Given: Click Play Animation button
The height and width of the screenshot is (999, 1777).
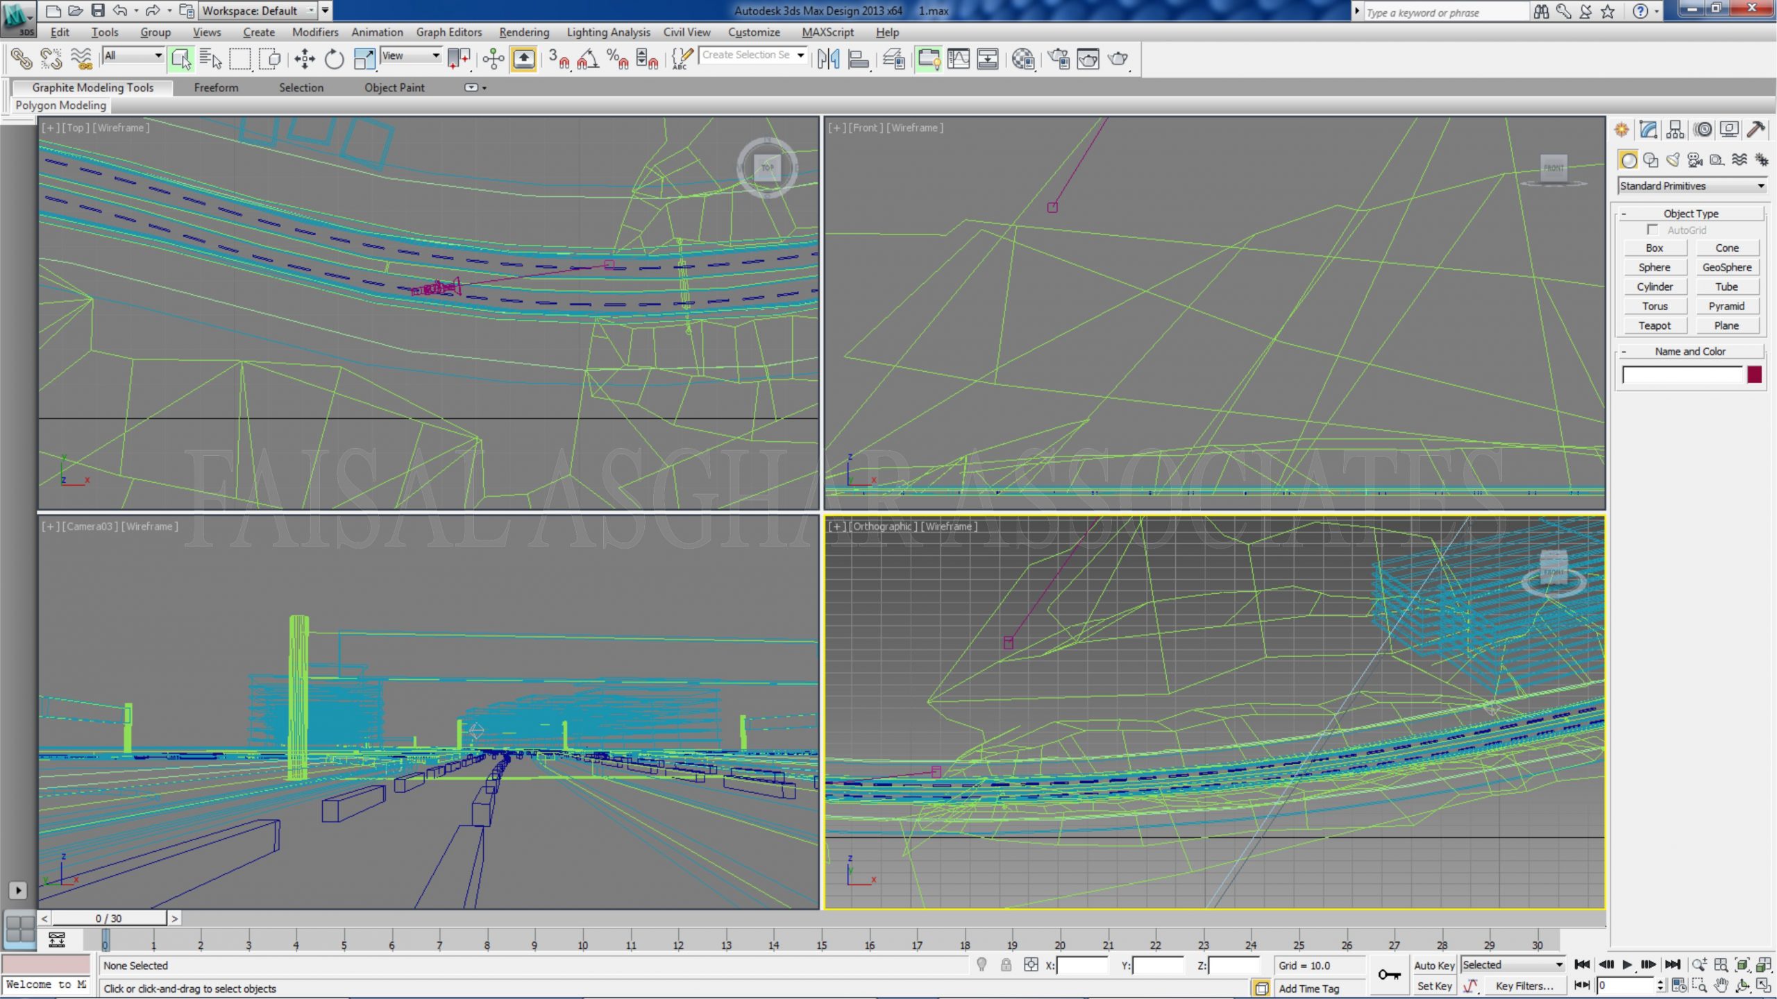Looking at the screenshot, I should (x=1626, y=964).
